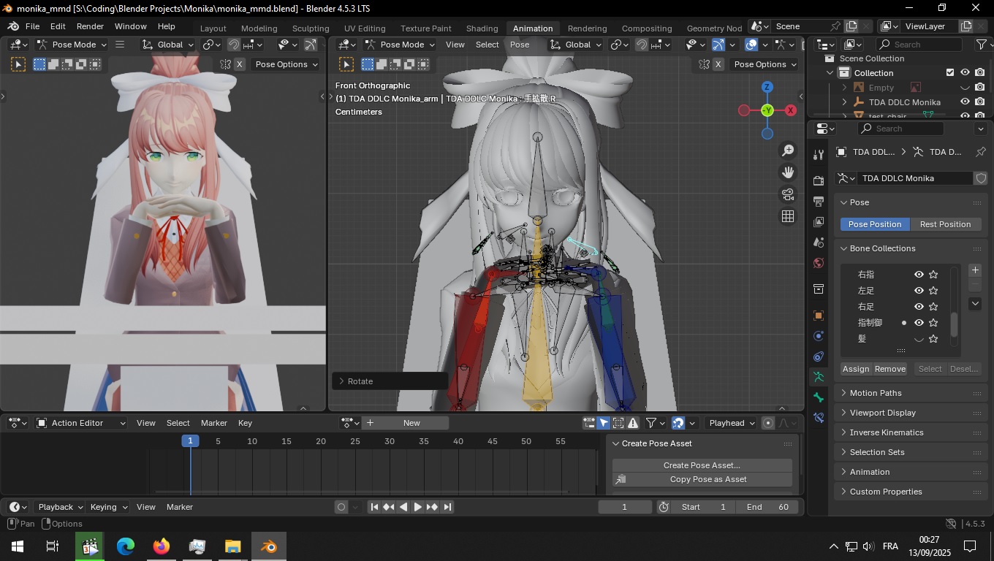
Task: Switch to the Shading workspace tab
Action: click(482, 28)
